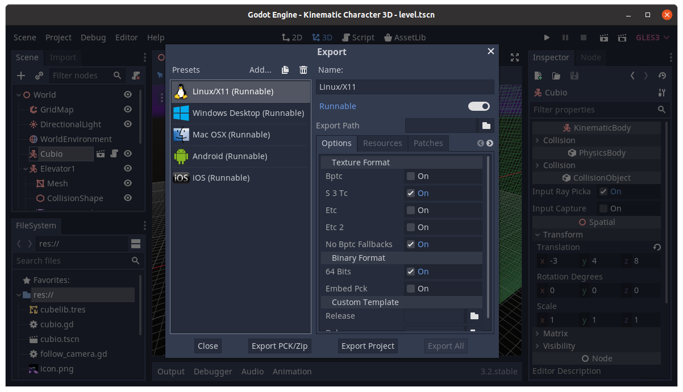Stop the running scene
Image resolution: width=683 pixels, height=392 pixels.
[584, 37]
